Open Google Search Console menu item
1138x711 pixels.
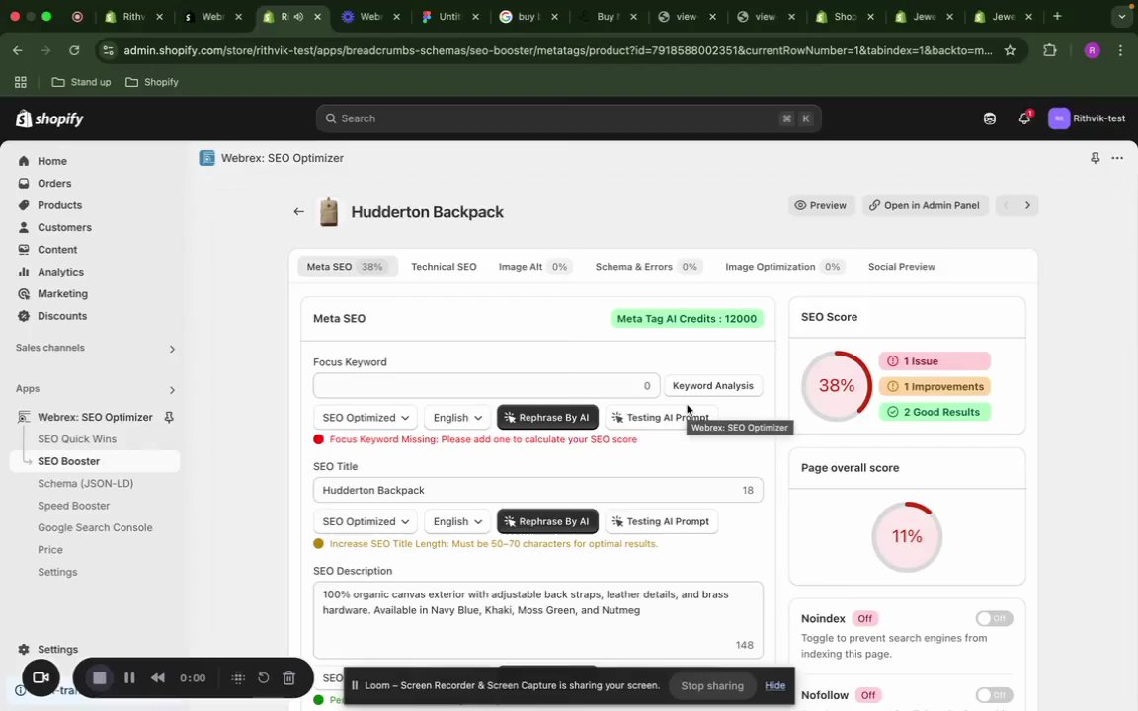click(95, 527)
